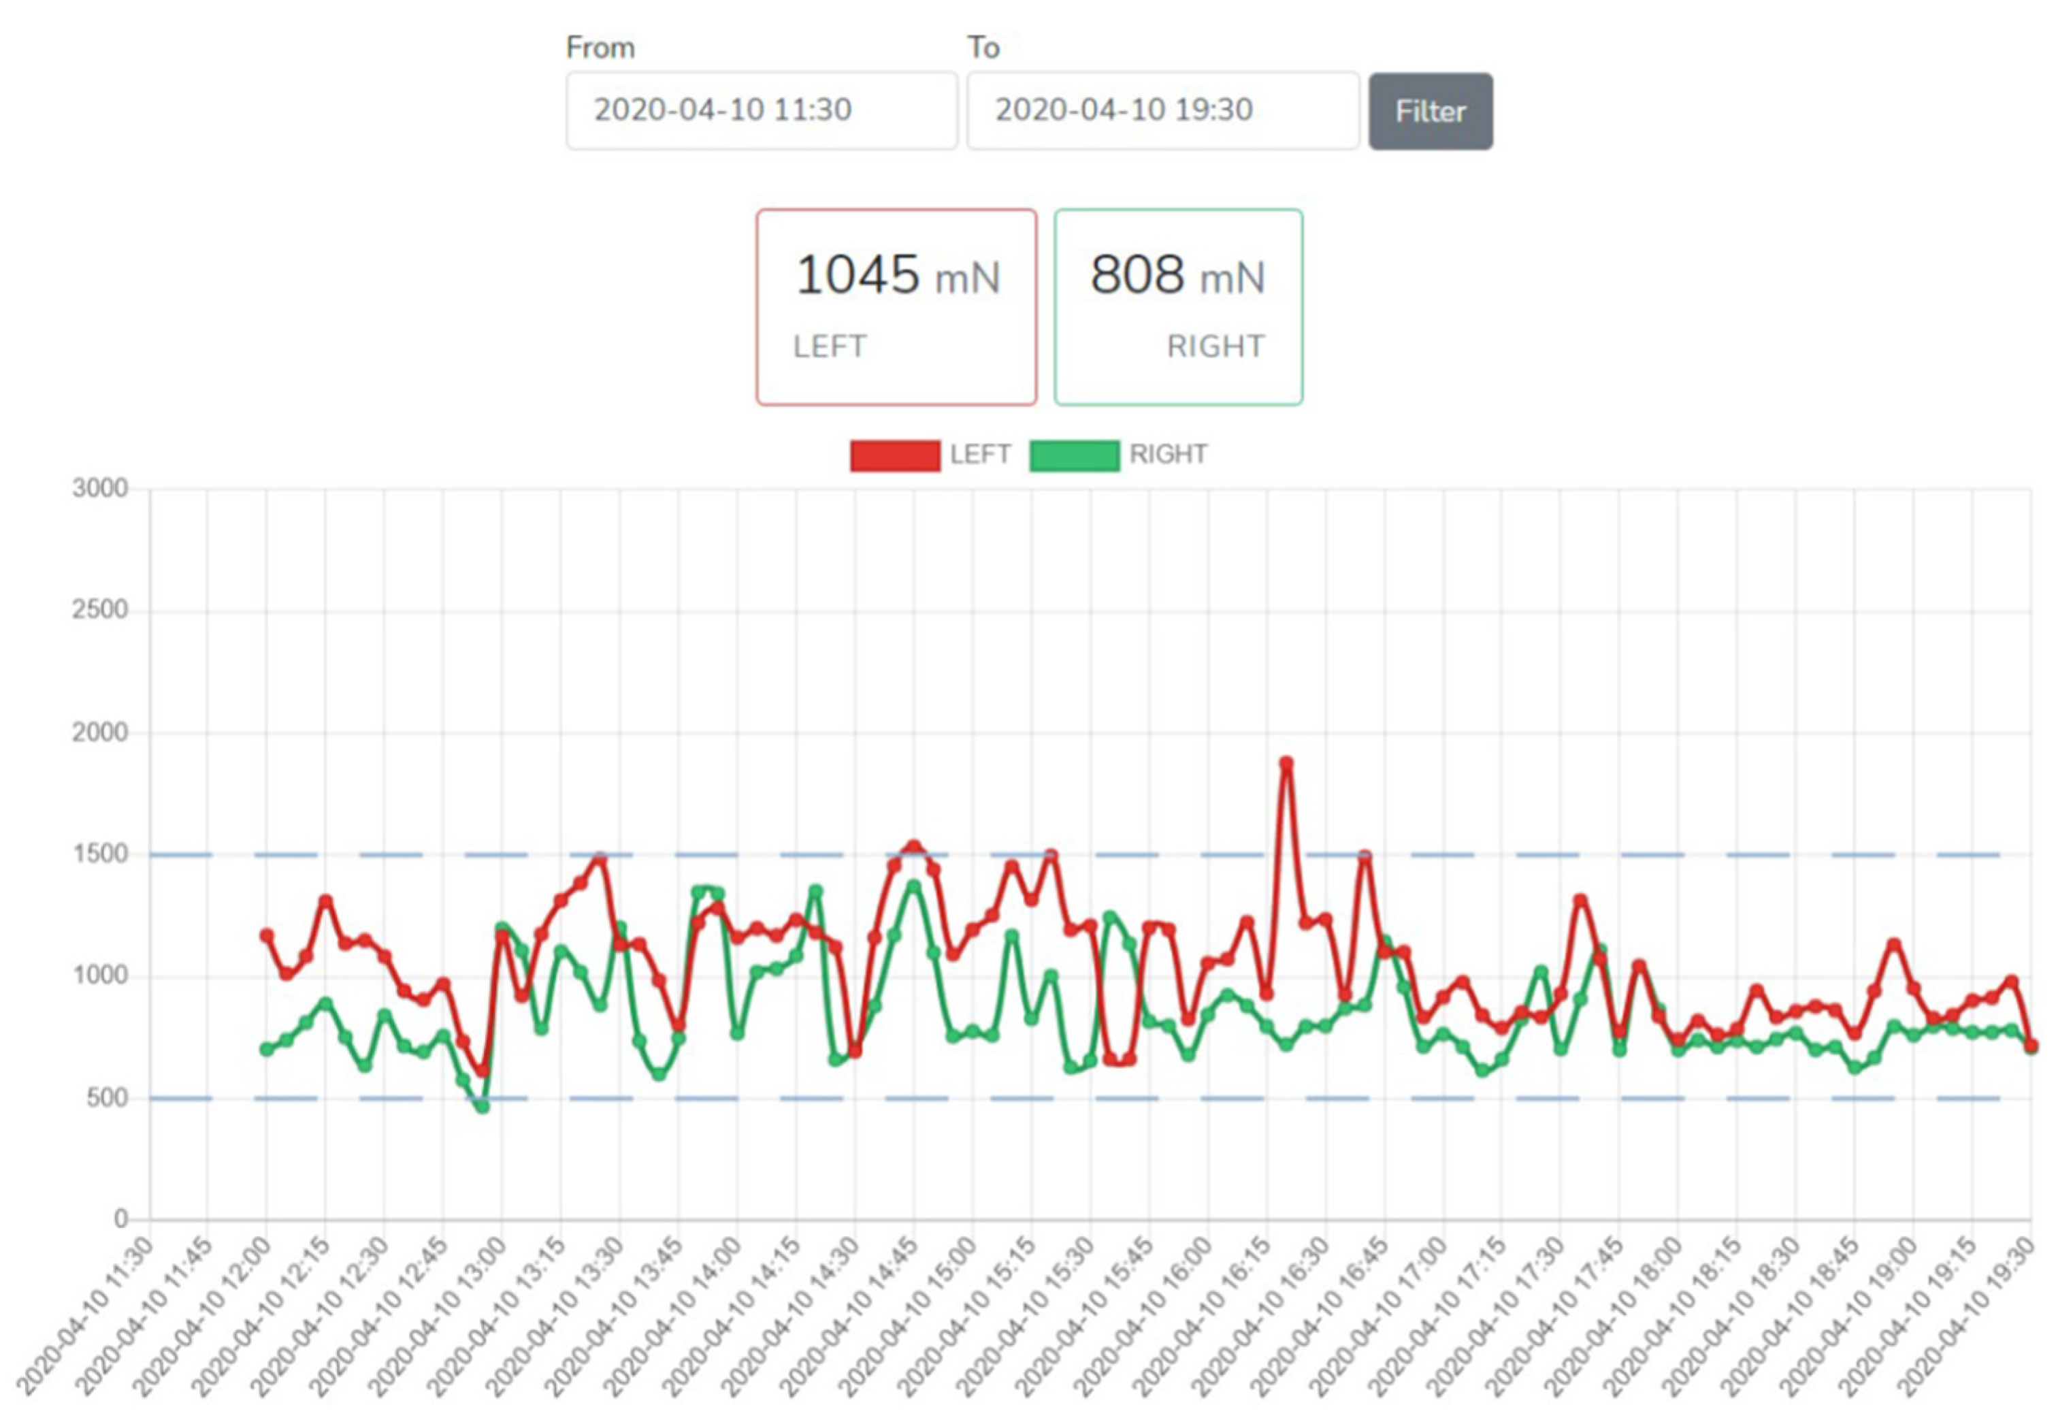Click the To date input field
This screenshot has width=2056, height=1422.
coord(1162,110)
